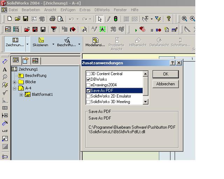Click the Note letter A tool in the left sidebar
Viewport: 224px width, 179px height.
[5, 70]
